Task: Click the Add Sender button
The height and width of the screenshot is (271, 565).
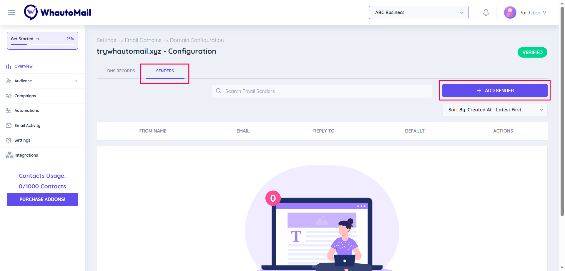Action: tap(495, 91)
